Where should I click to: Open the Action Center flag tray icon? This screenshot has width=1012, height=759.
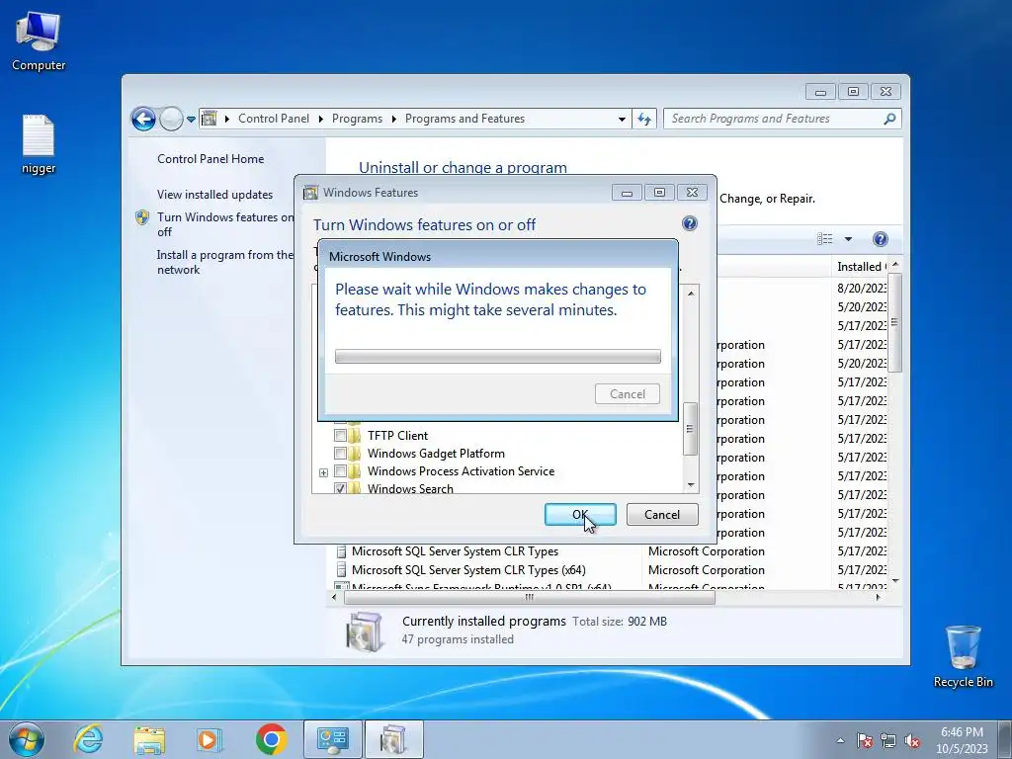pyautogui.click(x=864, y=740)
